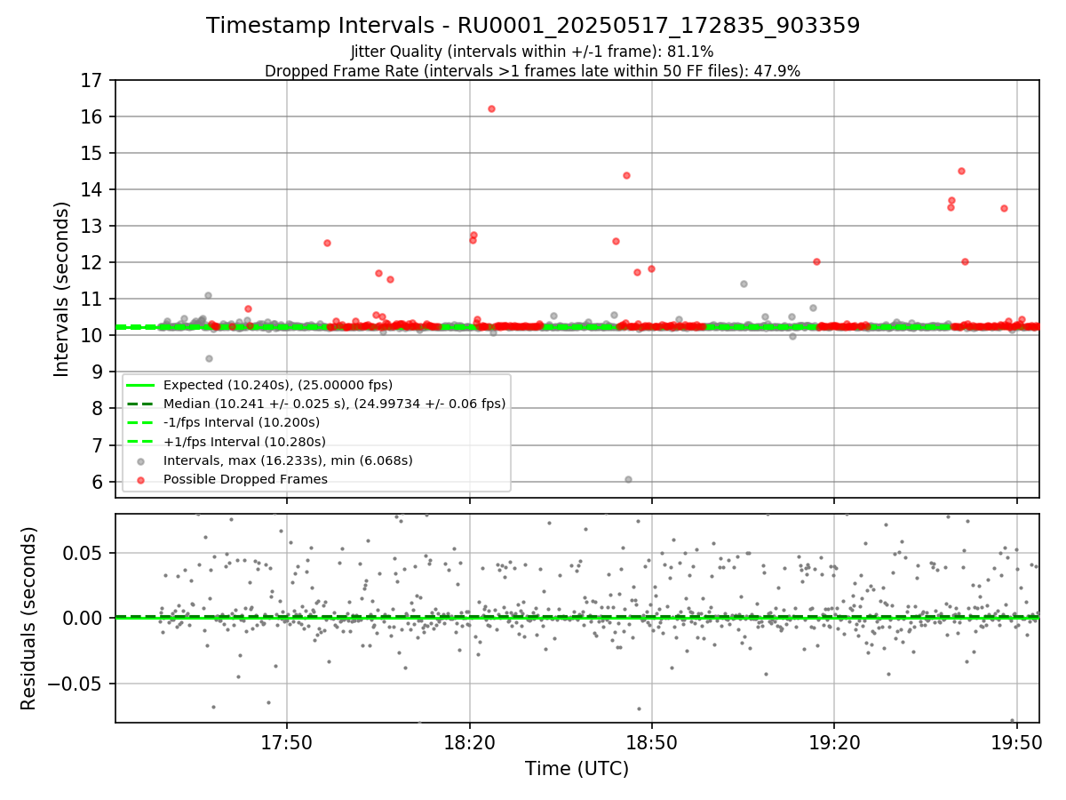
Task: Click the '17' y-axis tick label
Action: pos(91,80)
